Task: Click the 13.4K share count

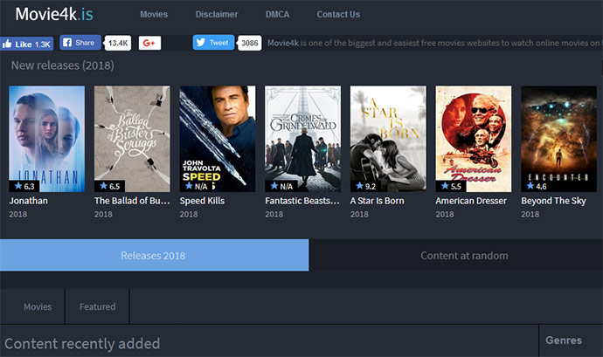Action: coord(118,43)
